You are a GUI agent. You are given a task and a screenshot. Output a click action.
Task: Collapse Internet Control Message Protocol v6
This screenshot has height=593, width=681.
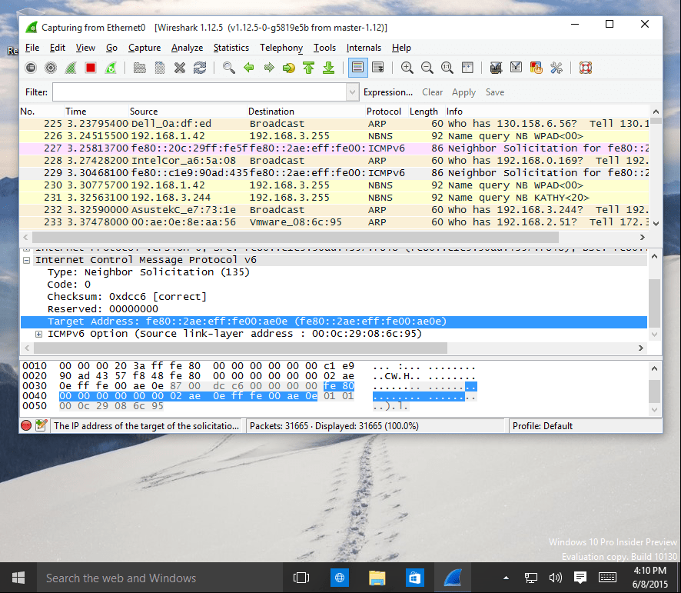(26, 259)
